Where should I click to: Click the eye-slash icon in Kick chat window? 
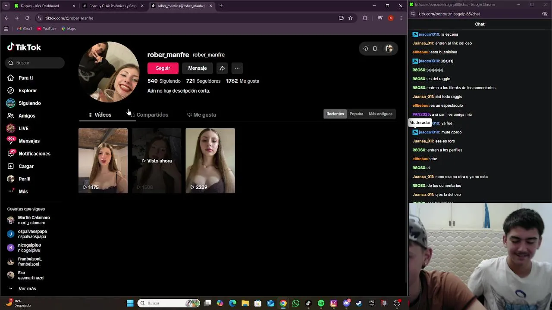(x=545, y=14)
